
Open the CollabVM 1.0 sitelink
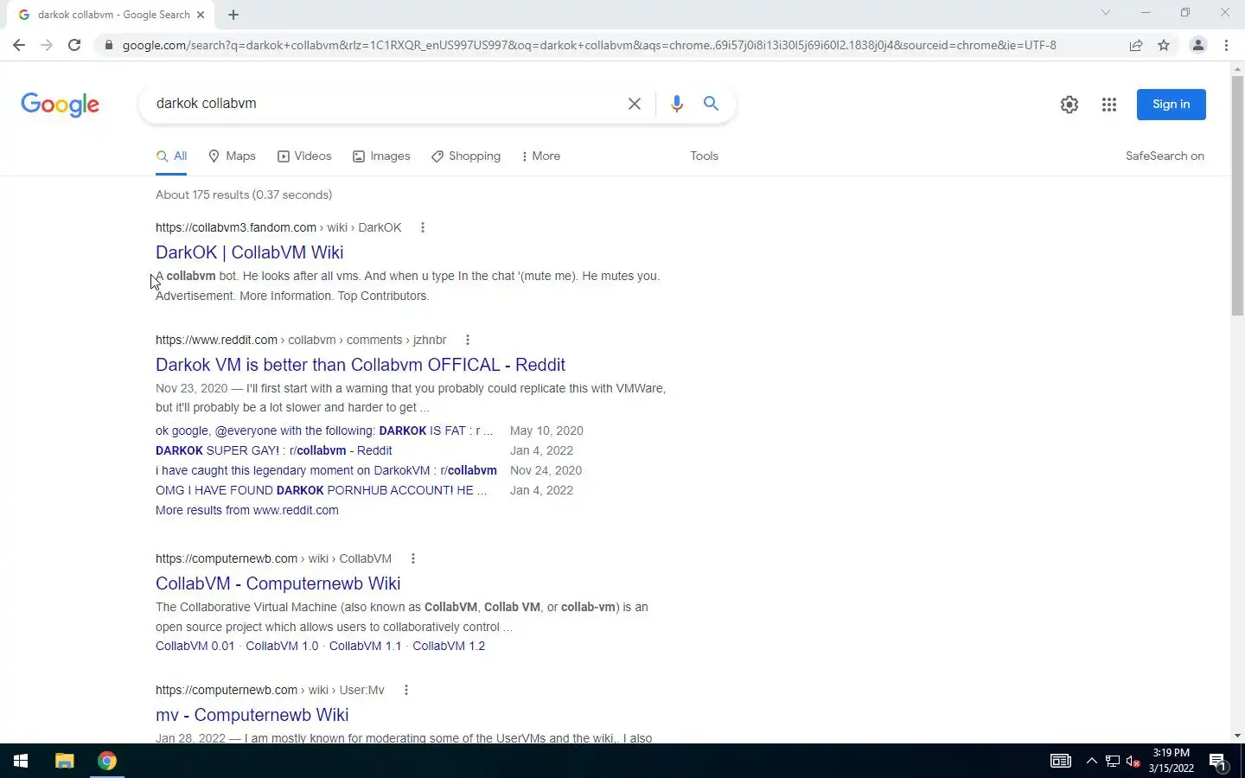point(282,646)
